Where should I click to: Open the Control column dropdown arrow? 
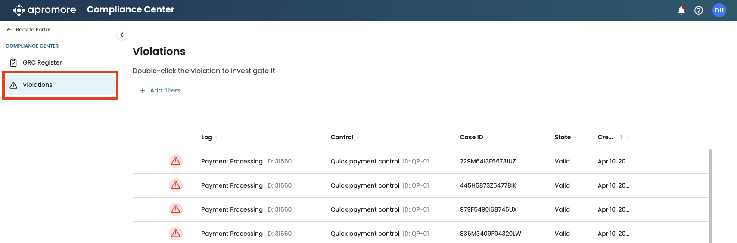pyautogui.click(x=358, y=138)
